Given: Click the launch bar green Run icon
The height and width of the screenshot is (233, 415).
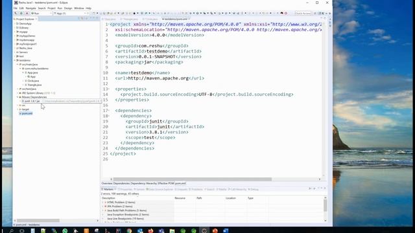Looking at the screenshot, I should pos(21,13).
